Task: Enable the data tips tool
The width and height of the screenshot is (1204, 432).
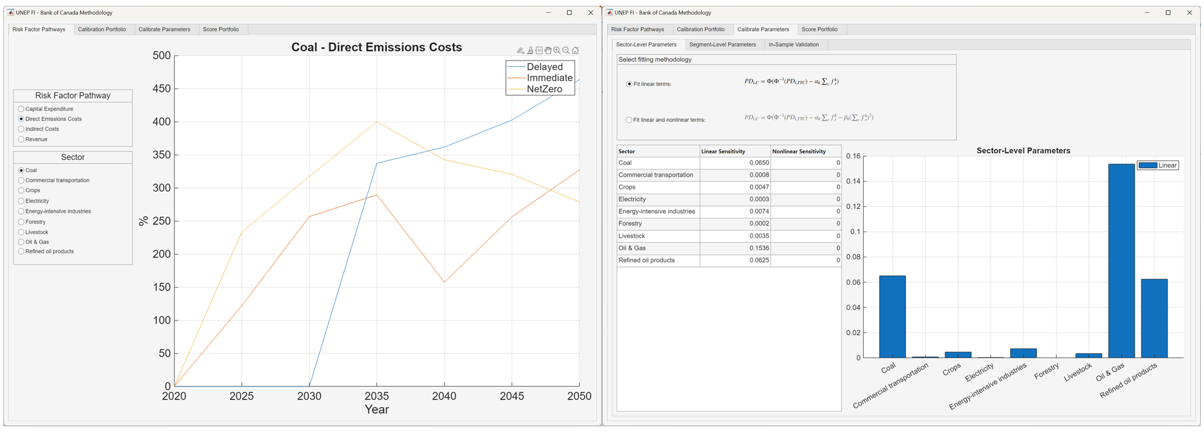Action: (x=539, y=50)
